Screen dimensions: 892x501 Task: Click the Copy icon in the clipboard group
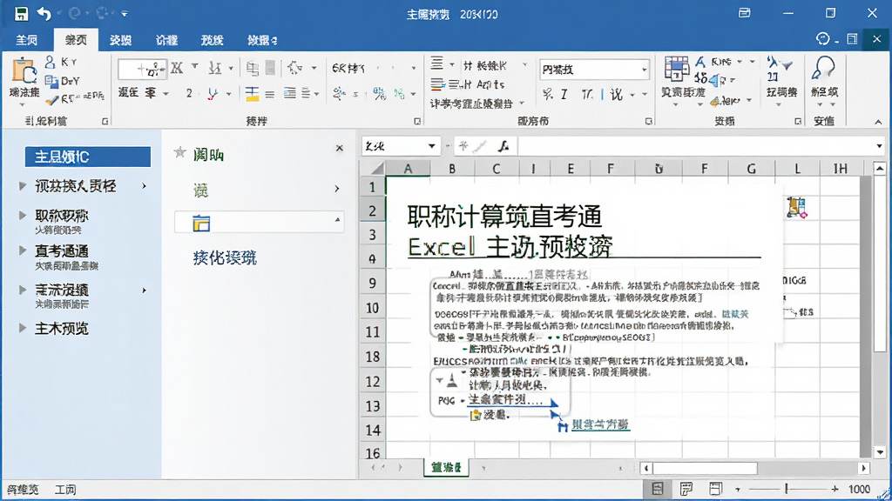[51, 81]
